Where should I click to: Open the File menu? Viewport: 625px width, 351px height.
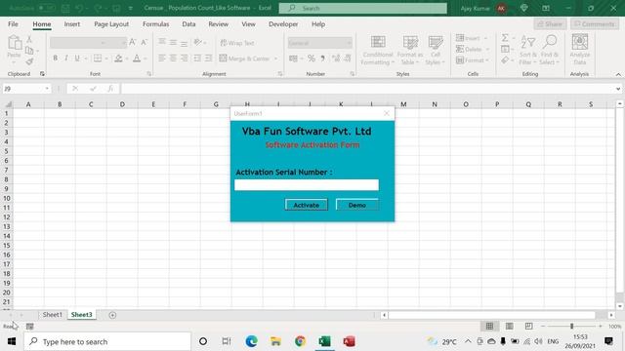(x=13, y=24)
